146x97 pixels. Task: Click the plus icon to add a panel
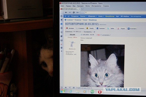pos(62,51)
